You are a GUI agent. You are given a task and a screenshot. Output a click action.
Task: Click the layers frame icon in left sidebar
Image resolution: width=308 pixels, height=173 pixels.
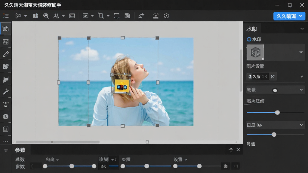pos(6,129)
